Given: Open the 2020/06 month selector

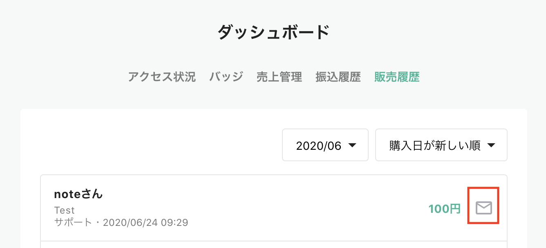Looking at the screenshot, I should [x=325, y=145].
